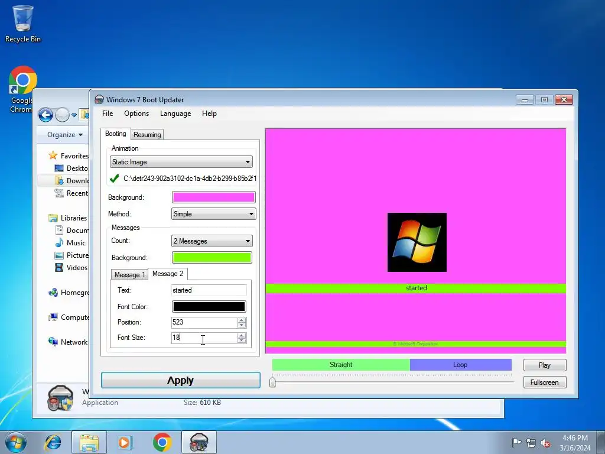Image resolution: width=605 pixels, height=454 pixels.
Task: Select the Message 2 tab
Action: (x=168, y=274)
